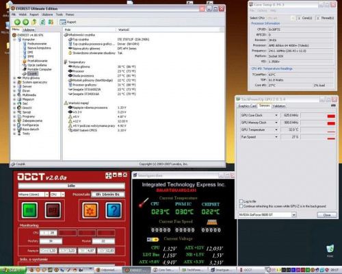Screen dimensions: 342x274
Task: Click Seagate ST3160023A temperature row
Action: click(x=102, y=89)
